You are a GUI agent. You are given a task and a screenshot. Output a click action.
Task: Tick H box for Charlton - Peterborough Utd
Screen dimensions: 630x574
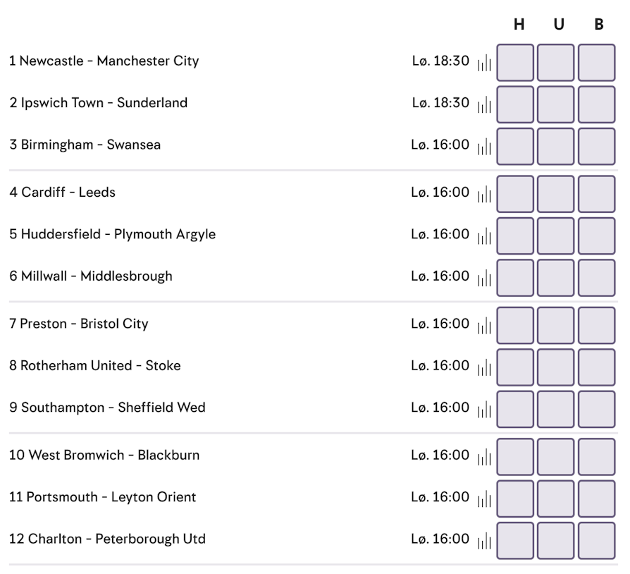click(x=515, y=541)
